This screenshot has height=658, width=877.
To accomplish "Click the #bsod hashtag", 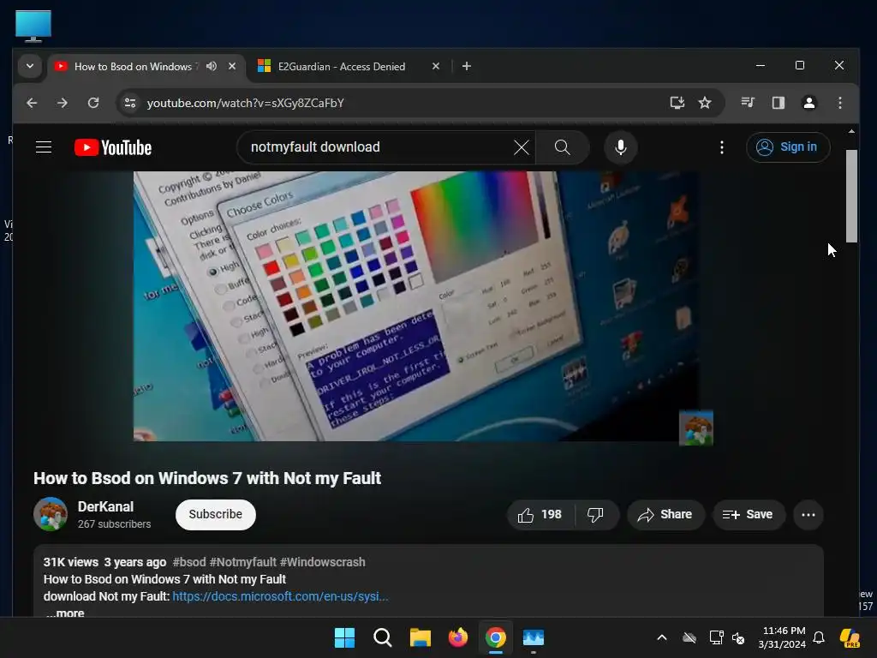I will tap(189, 562).
